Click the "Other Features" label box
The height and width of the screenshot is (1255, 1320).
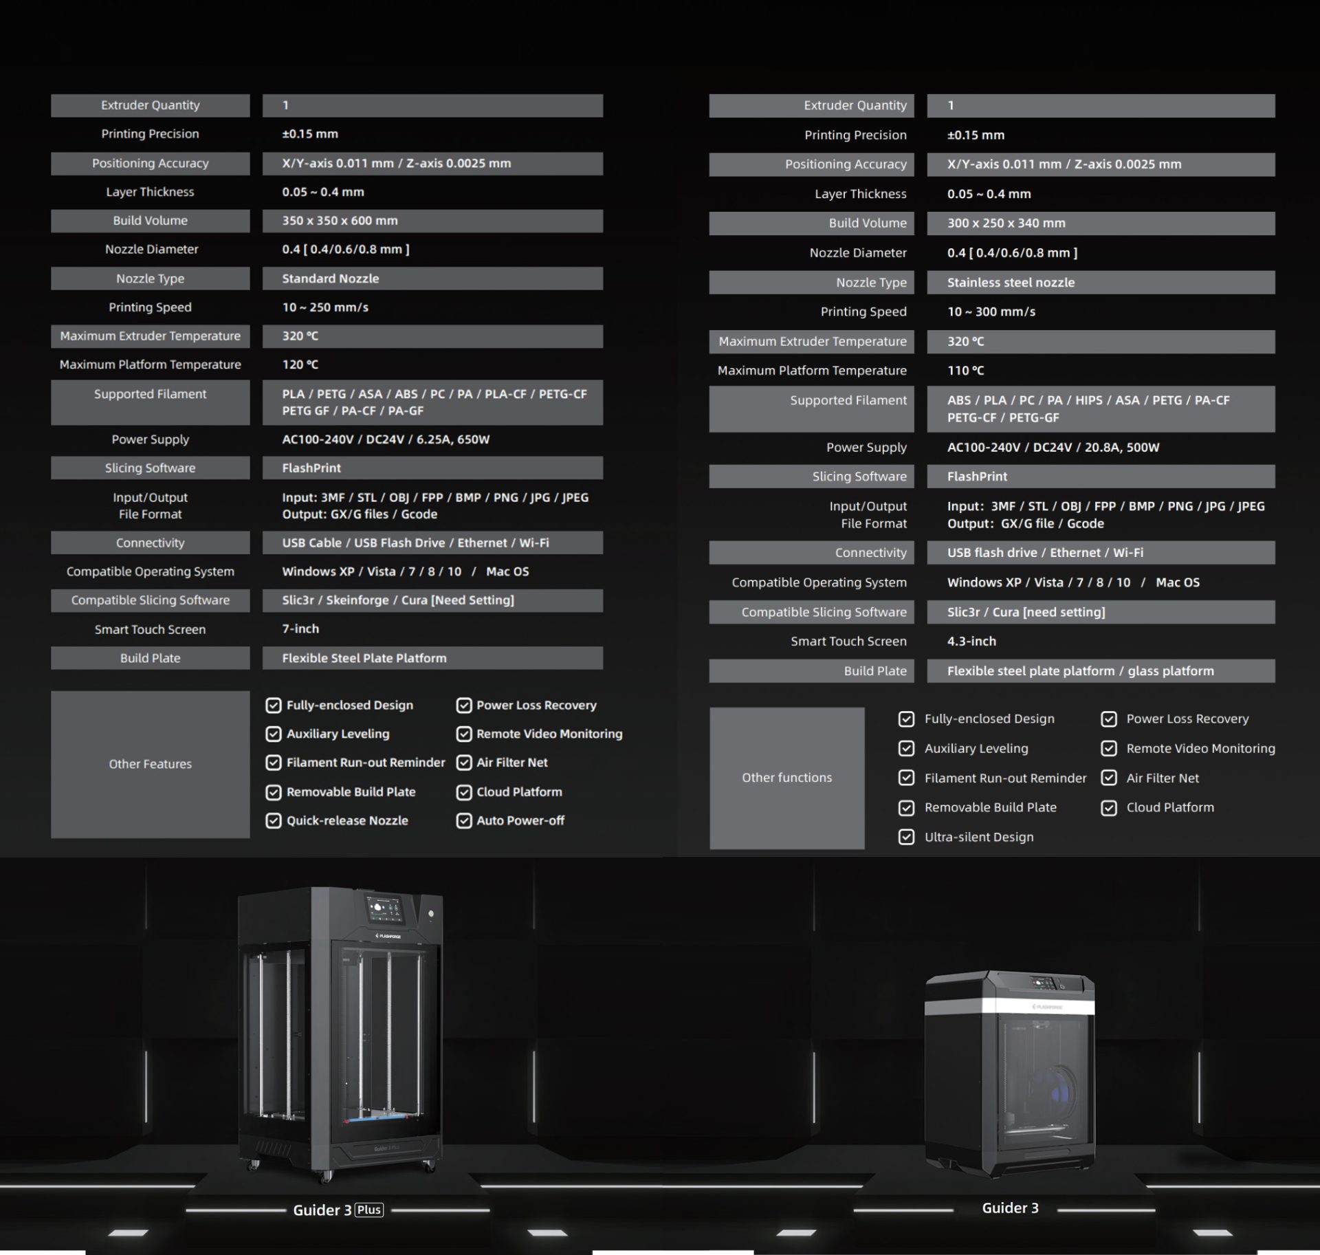pyautogui.click(x=150, y=764)
